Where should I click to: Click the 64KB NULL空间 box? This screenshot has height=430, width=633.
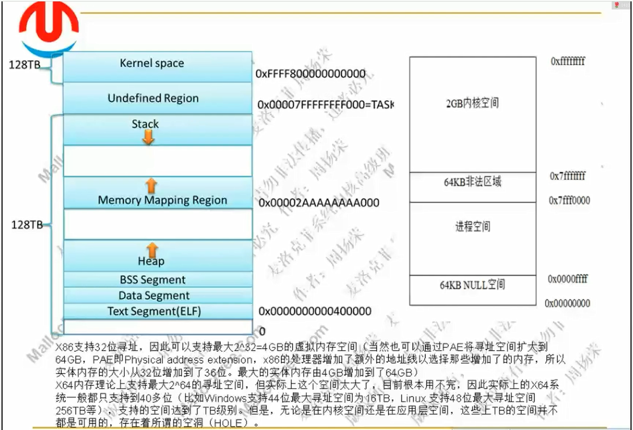tap(472, 291)
